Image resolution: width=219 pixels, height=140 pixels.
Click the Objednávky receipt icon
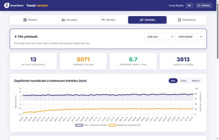(x=179, y=20)
